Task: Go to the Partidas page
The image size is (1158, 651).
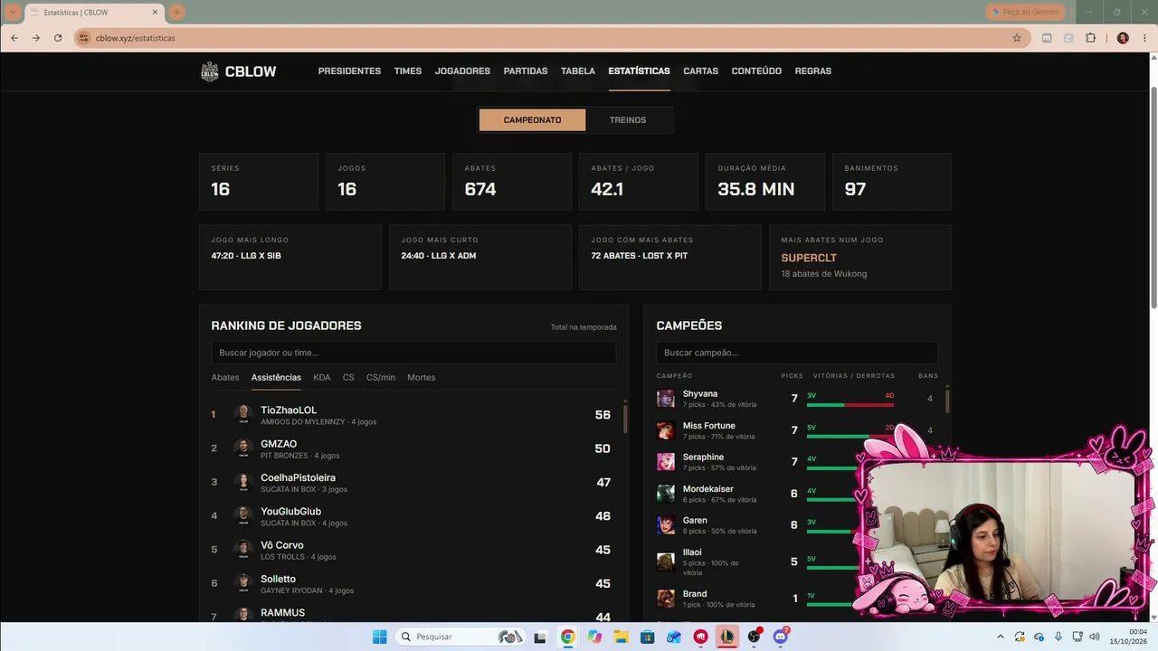Action: (526, 71)
